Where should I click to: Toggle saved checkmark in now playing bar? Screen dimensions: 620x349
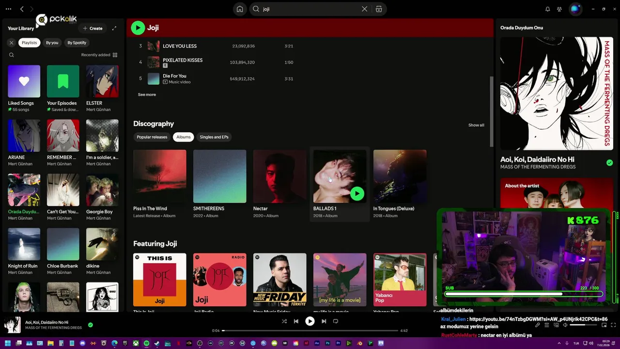(90, 325)
